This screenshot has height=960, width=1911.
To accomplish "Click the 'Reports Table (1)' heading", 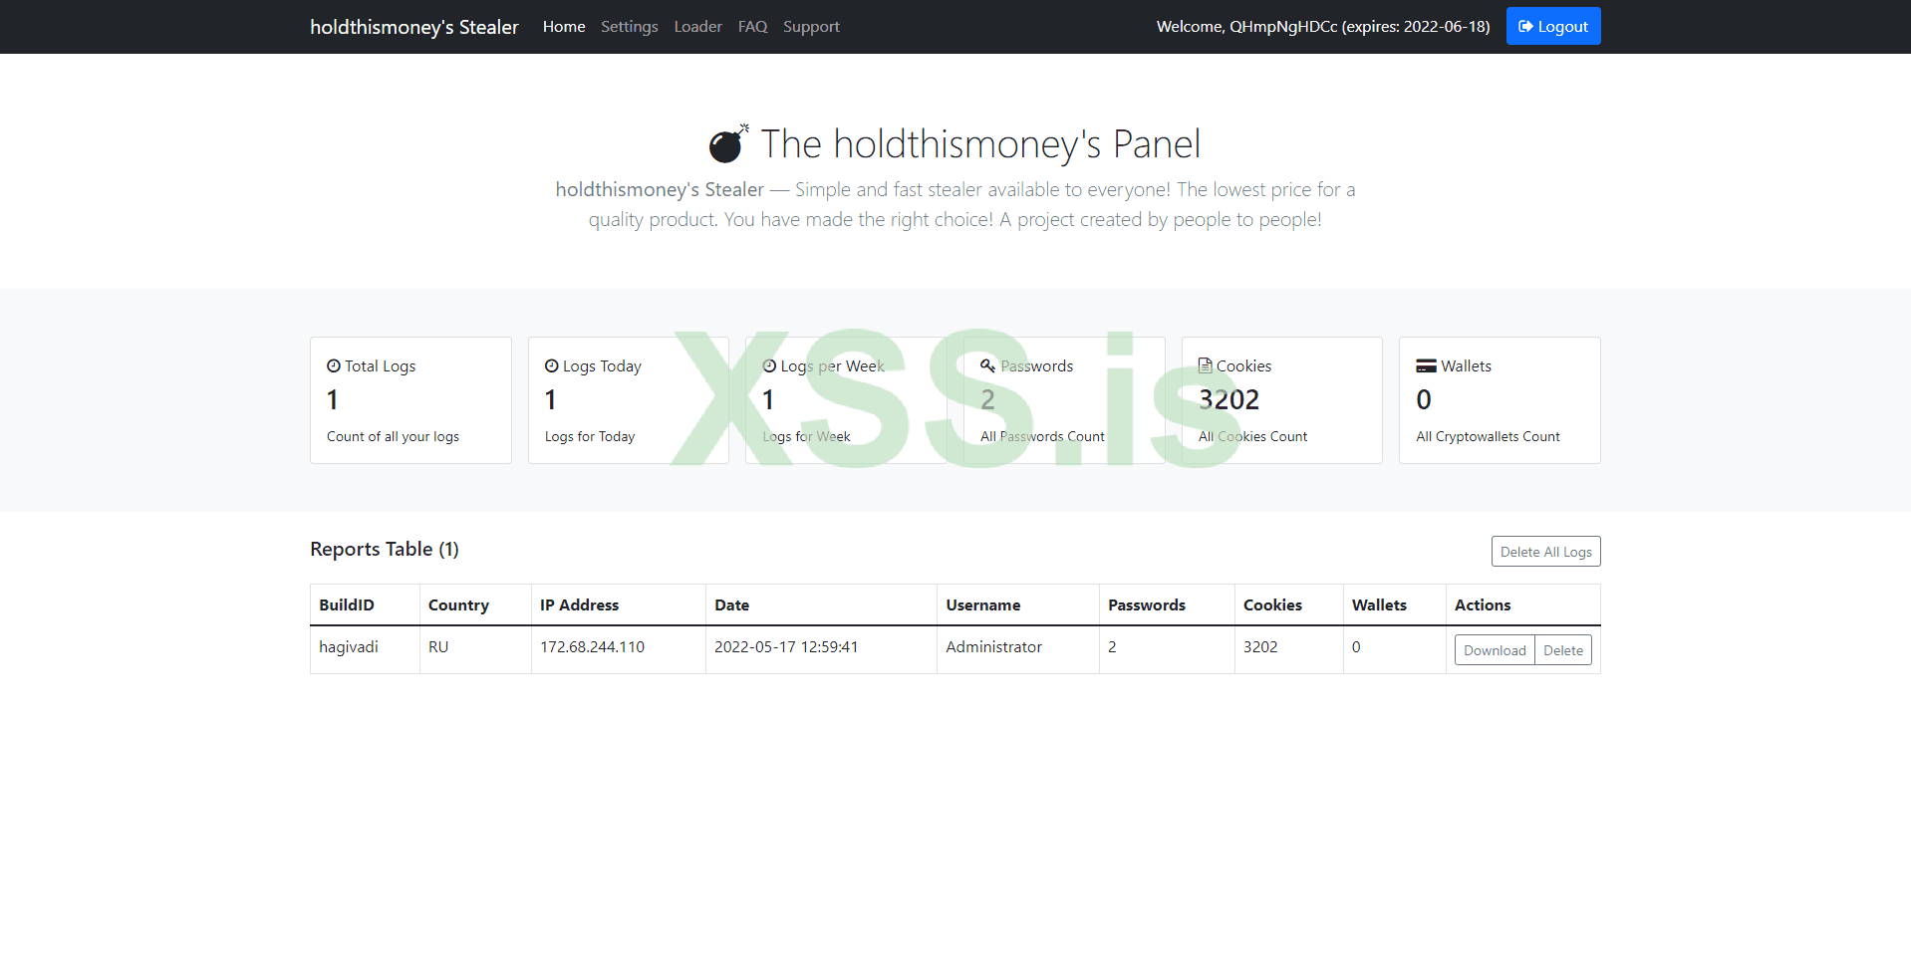I will point(385,550).
